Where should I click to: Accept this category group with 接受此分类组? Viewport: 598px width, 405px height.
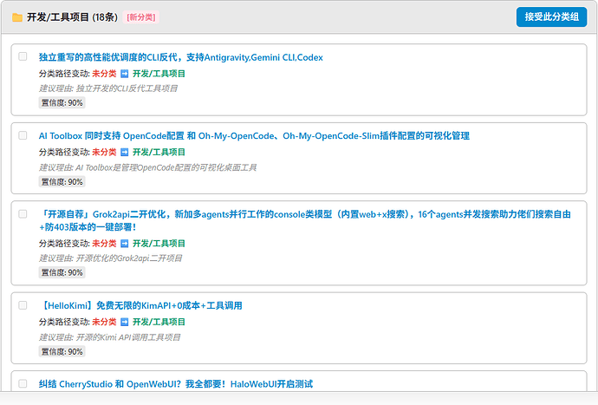click(551, 16)
